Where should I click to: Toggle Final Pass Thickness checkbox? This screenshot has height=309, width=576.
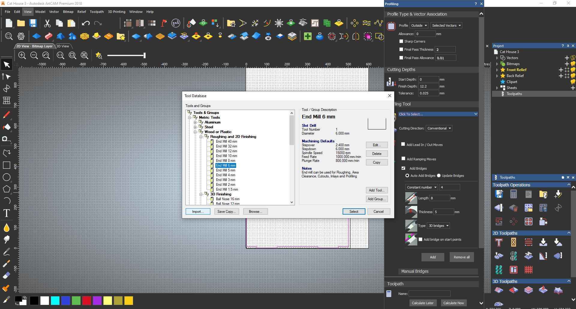coord(401,49)
